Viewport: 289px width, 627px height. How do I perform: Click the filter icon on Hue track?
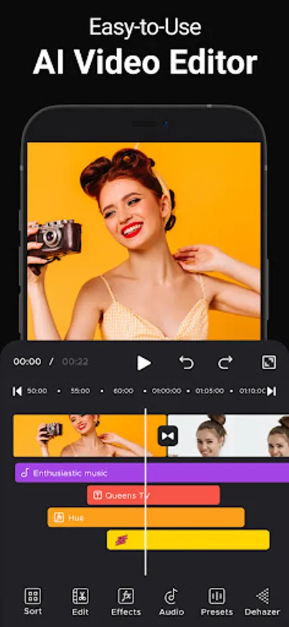coord(58,518)
